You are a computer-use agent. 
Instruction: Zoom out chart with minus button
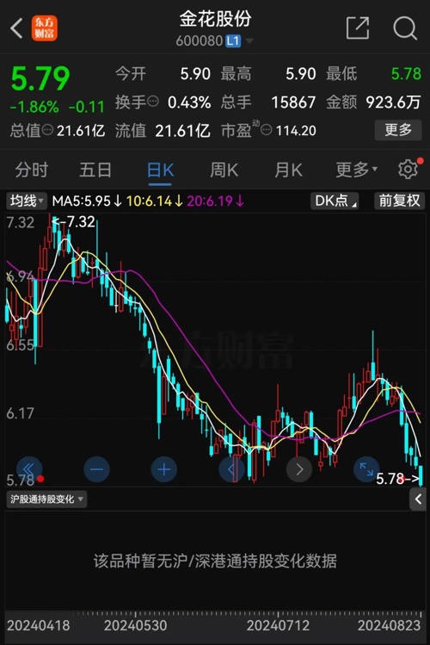click(x=96, y=469)
